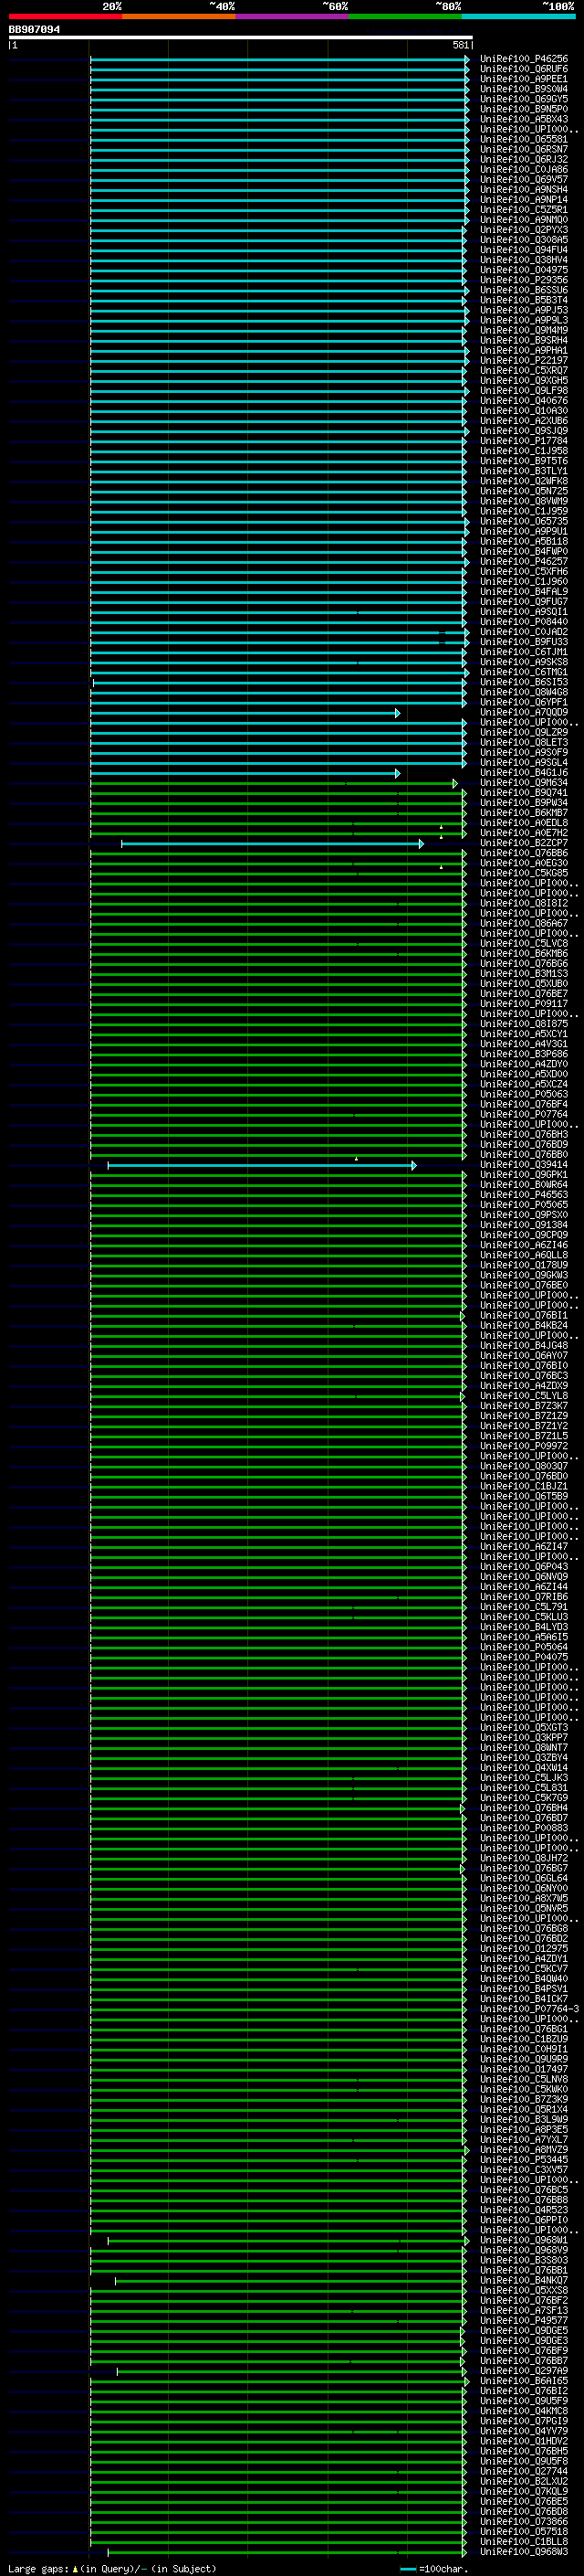Click the cyan ~100% identity color segment
This screenshot has width=584, height=2576.
[519, 16]
